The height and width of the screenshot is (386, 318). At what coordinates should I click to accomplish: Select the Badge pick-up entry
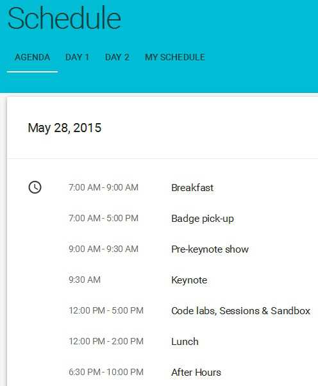(203, 219)
